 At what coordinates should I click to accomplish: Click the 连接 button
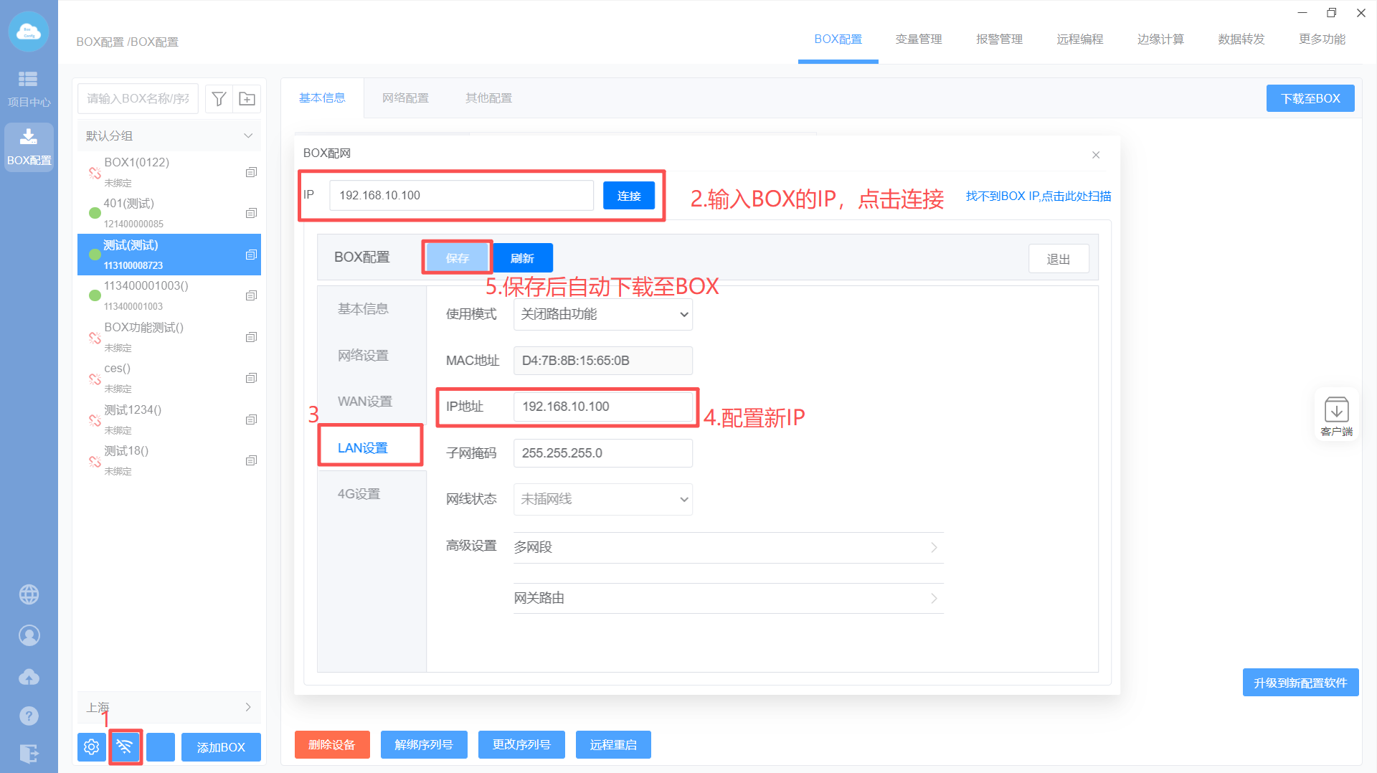(x=628, y=196)
